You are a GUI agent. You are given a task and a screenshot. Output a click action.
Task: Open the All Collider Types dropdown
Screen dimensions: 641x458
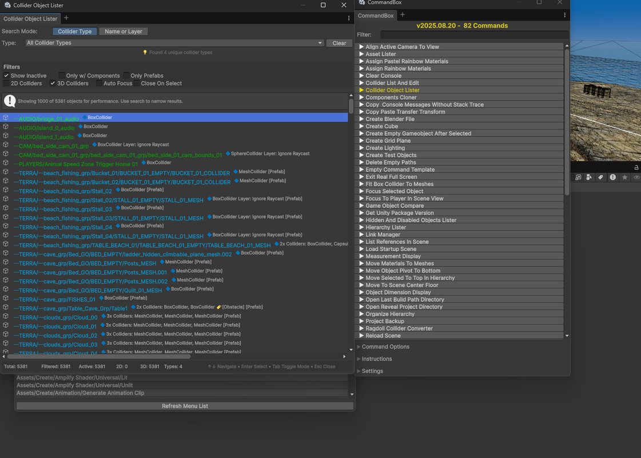174,43
